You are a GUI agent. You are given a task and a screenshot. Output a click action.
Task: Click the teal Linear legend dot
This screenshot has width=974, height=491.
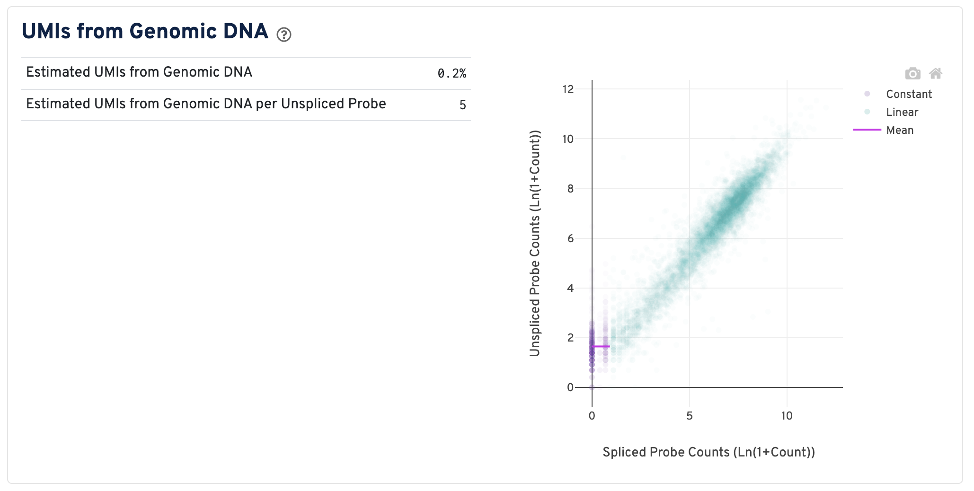pos(867,112)
